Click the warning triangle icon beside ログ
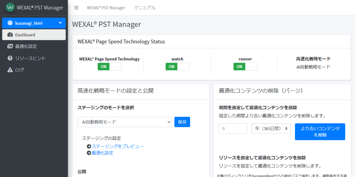The width and height of the screenshot is (355, 177). 10,70
